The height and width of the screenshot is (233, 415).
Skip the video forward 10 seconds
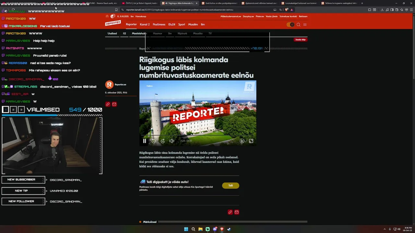[x=163, y=141]
